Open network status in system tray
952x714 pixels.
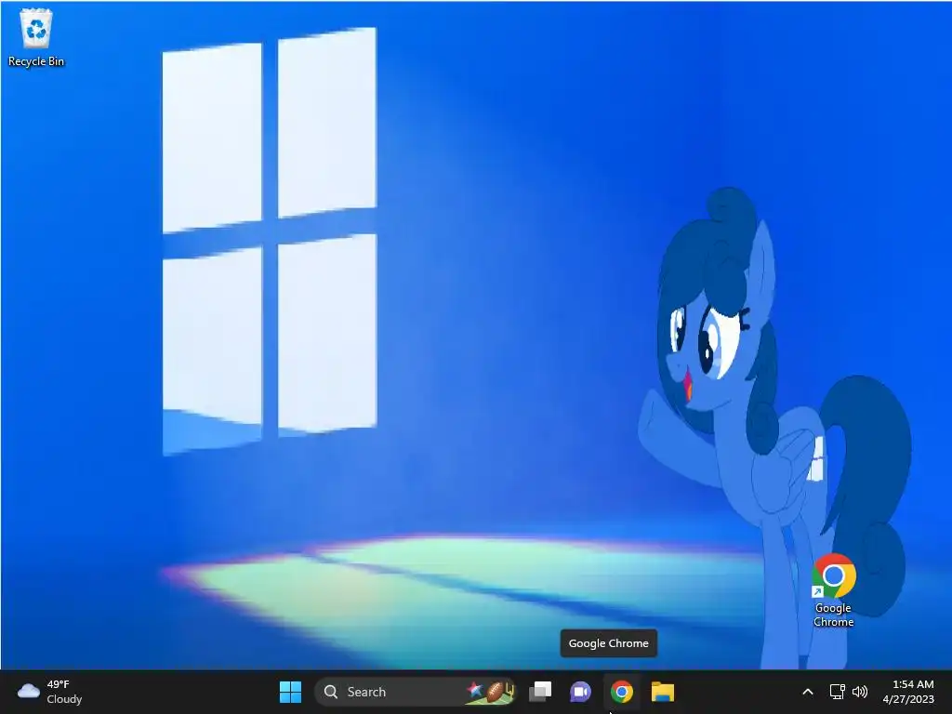click(x=838, y=692)
